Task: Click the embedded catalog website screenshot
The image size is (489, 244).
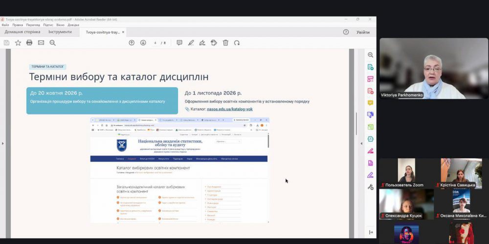Action: coord(179,170)
